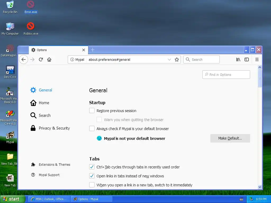Click the Find in Options field
Viewport: 271px width, 203px height.
coord(226,75)
